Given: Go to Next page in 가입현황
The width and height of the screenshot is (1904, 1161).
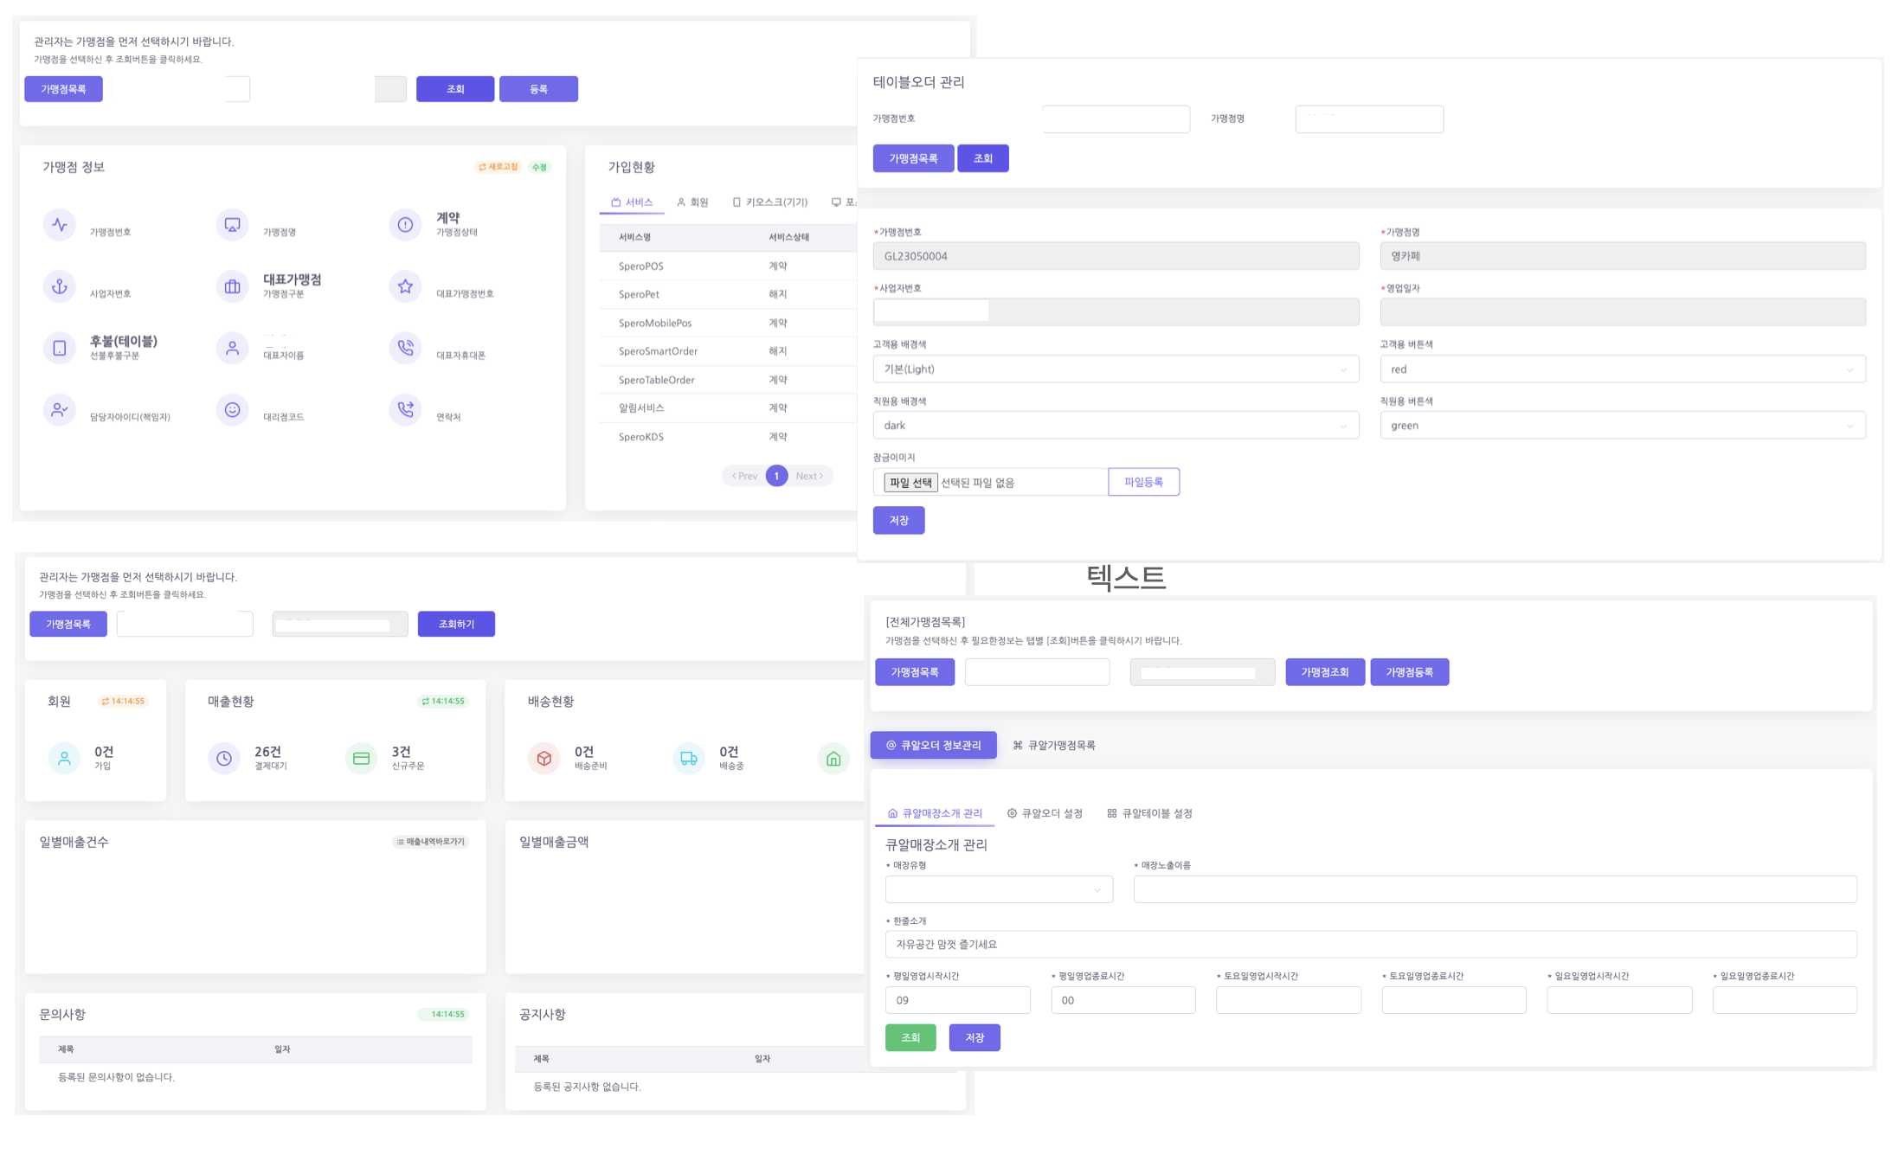Looking at the screenshot, I should pos(810,476).
